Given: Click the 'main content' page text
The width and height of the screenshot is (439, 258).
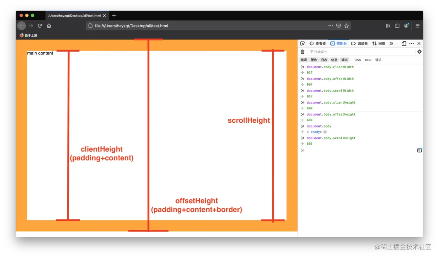Looking at the screenshot, I should coord(40,53).
